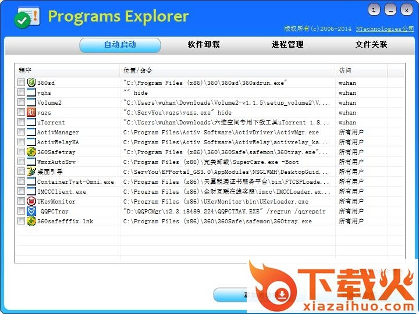Image resolution: width=419 pixels, height=314 pixels.
Task: Click the IMCCClient.exe icon
Action: tap(31, 191)
